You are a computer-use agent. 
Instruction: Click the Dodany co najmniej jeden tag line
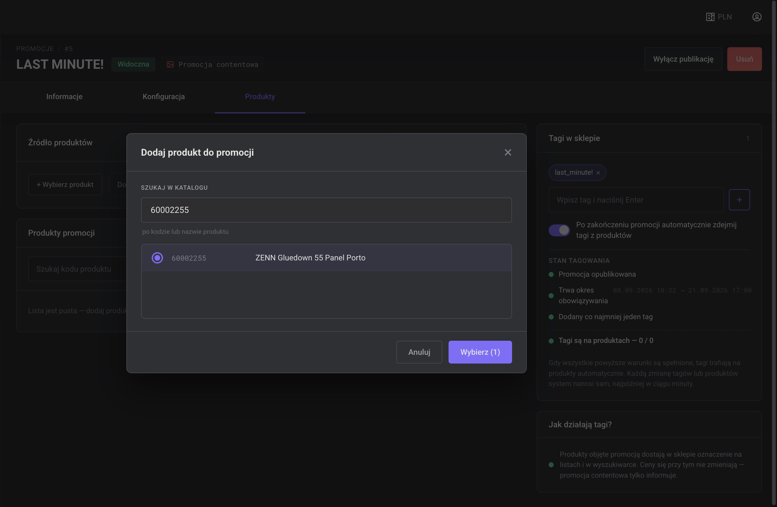click(605, 317)
